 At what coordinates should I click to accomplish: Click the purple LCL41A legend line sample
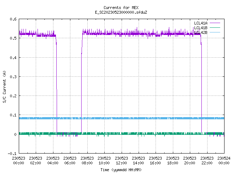coord(215,23)
